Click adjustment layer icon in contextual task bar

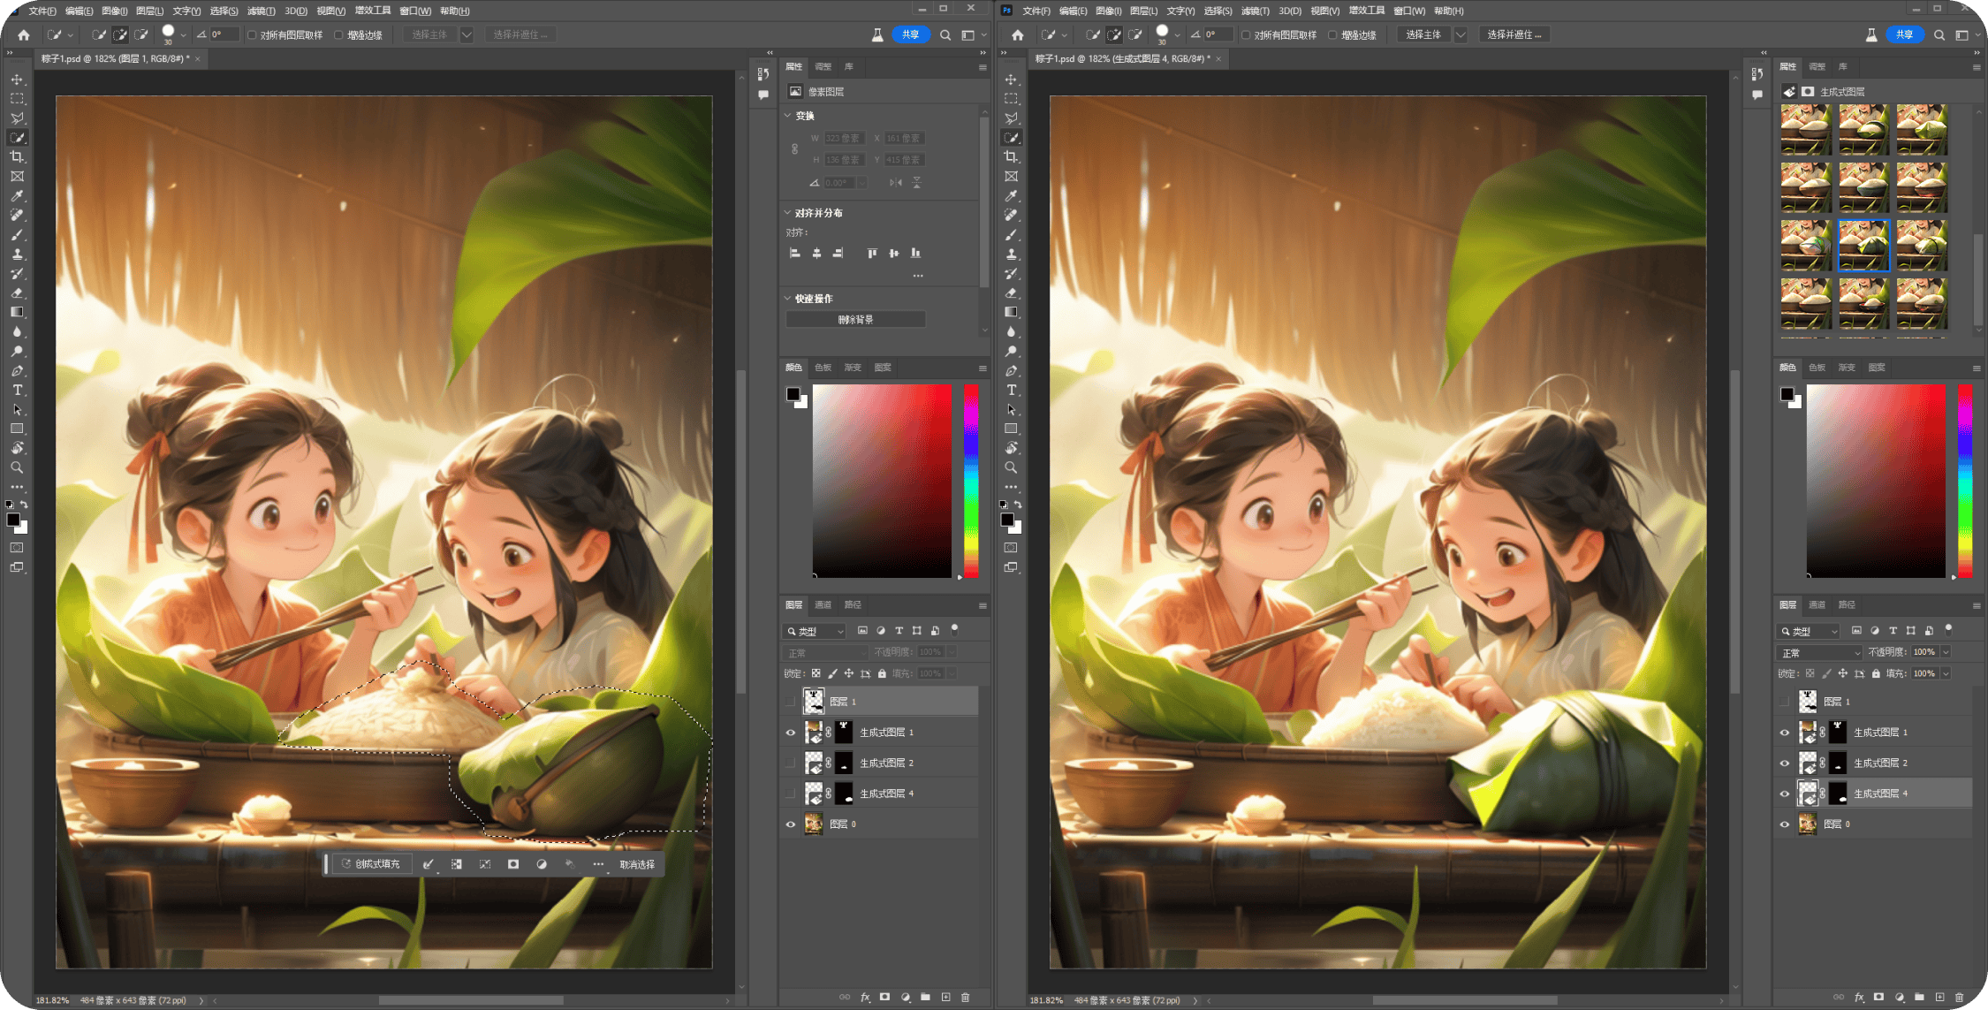click(x=542, y=864)
